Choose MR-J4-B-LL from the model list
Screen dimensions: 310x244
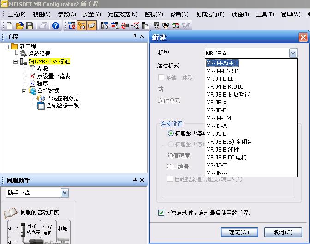[x=251, y=79]
